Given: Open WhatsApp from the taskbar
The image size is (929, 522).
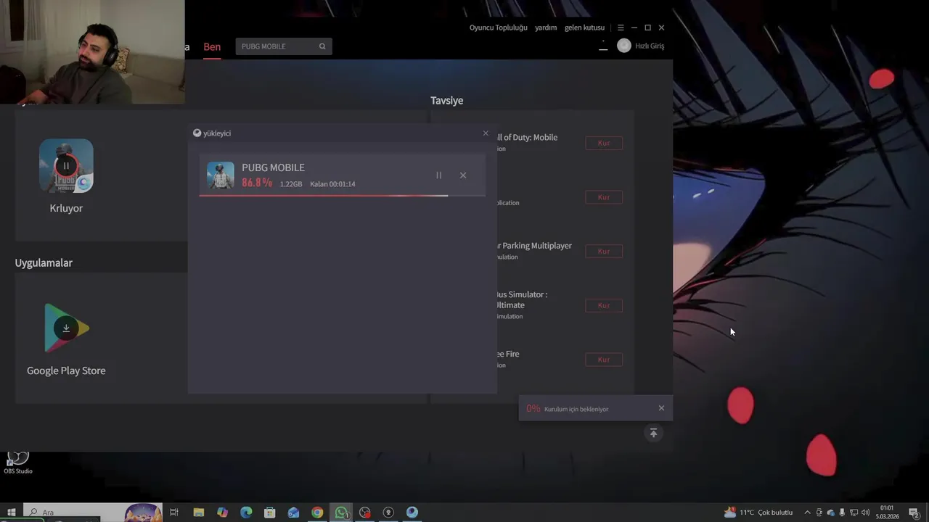Looking at the screenshot, I should pos(341,513).
